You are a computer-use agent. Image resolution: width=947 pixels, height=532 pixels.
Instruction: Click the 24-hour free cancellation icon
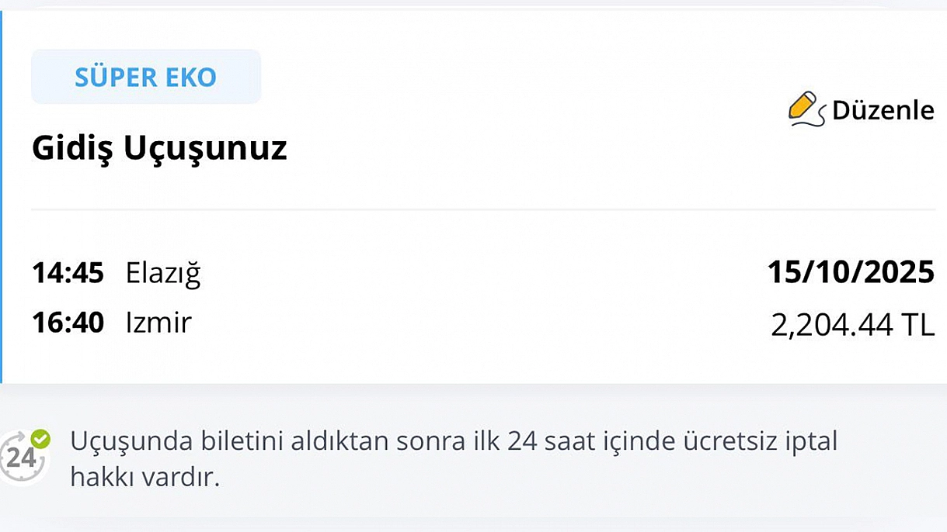pyautogui.click(x=23, y=458)
